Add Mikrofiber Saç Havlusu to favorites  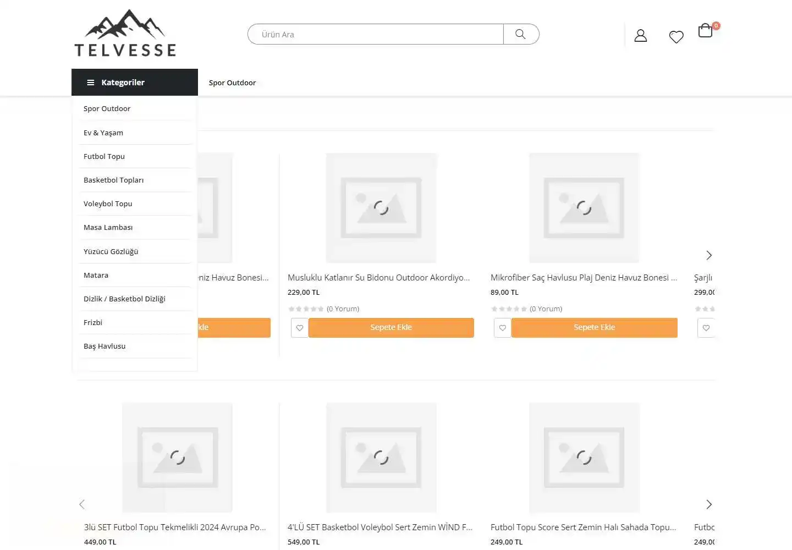[x=503, y=328]
